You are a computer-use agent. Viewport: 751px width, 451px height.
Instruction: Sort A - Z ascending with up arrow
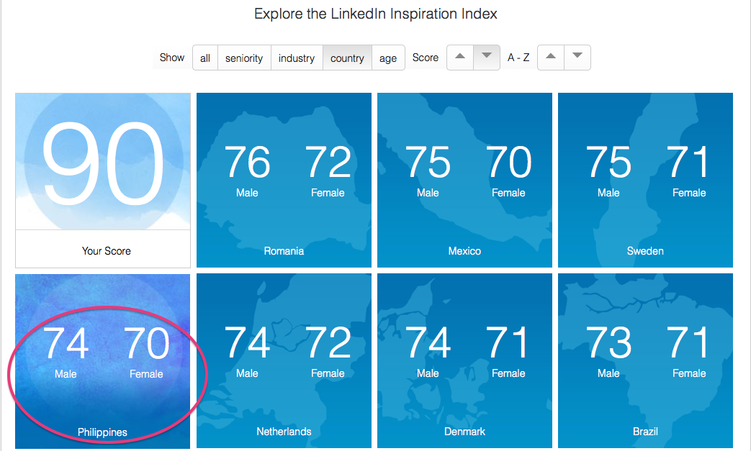pos(551,58)
